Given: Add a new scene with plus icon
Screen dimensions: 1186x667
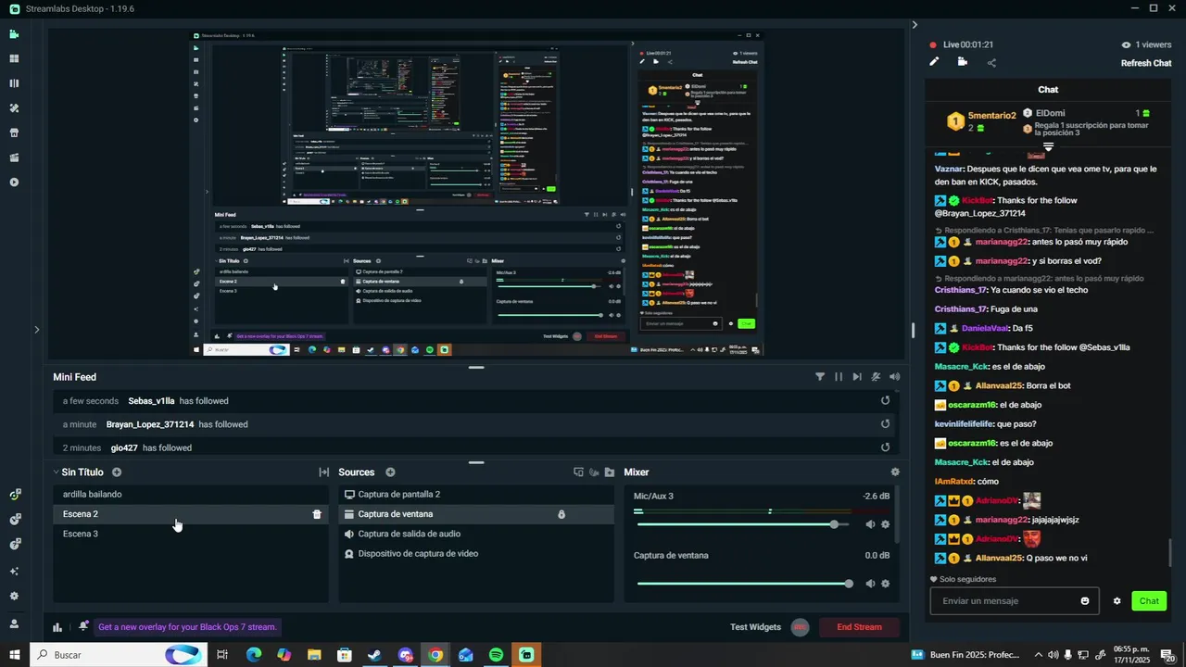Looking at the screenshot, I should [117, 472].
